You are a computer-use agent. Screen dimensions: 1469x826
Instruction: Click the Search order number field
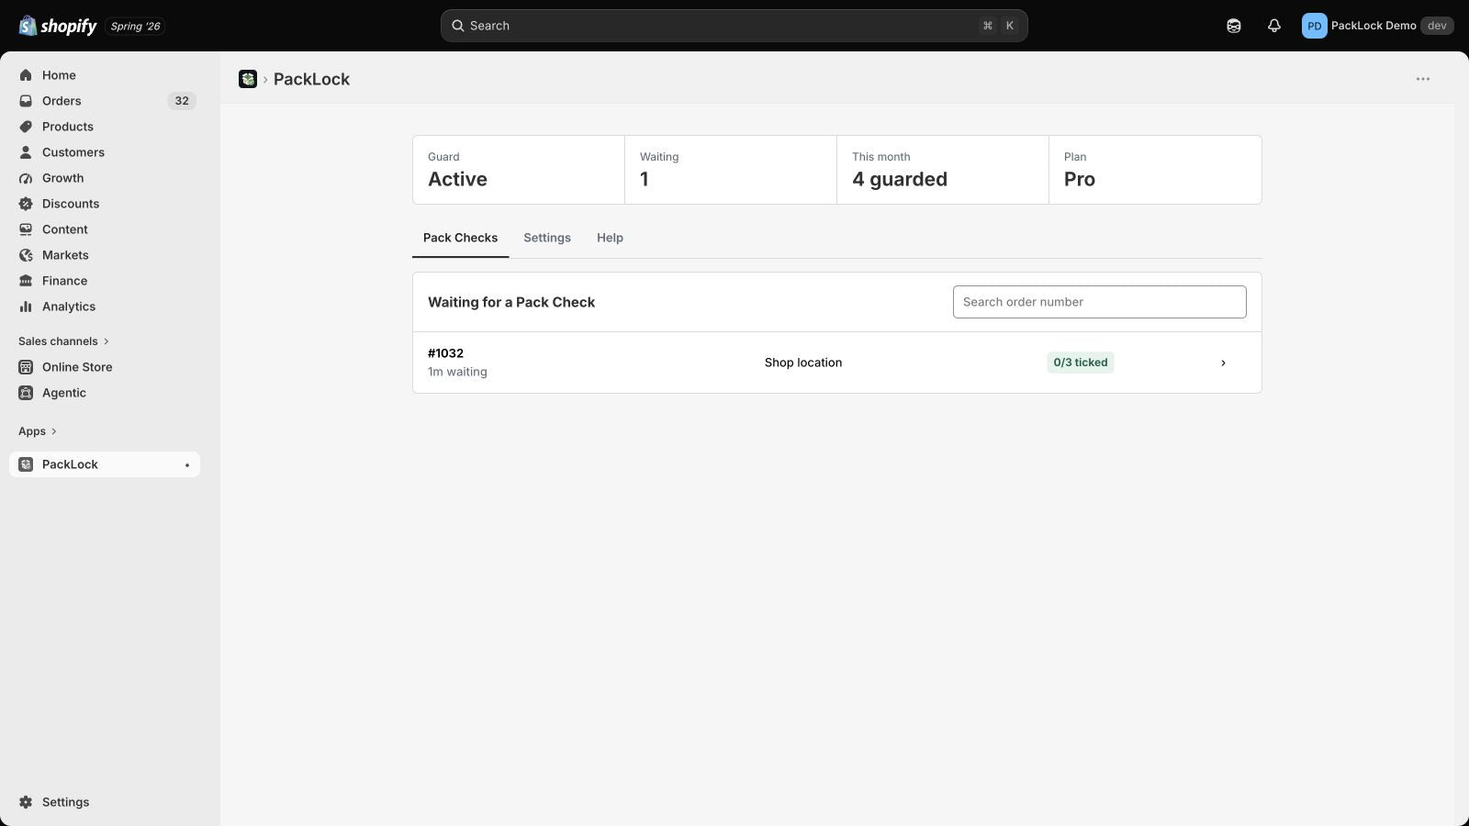(x=1100, y=302)
